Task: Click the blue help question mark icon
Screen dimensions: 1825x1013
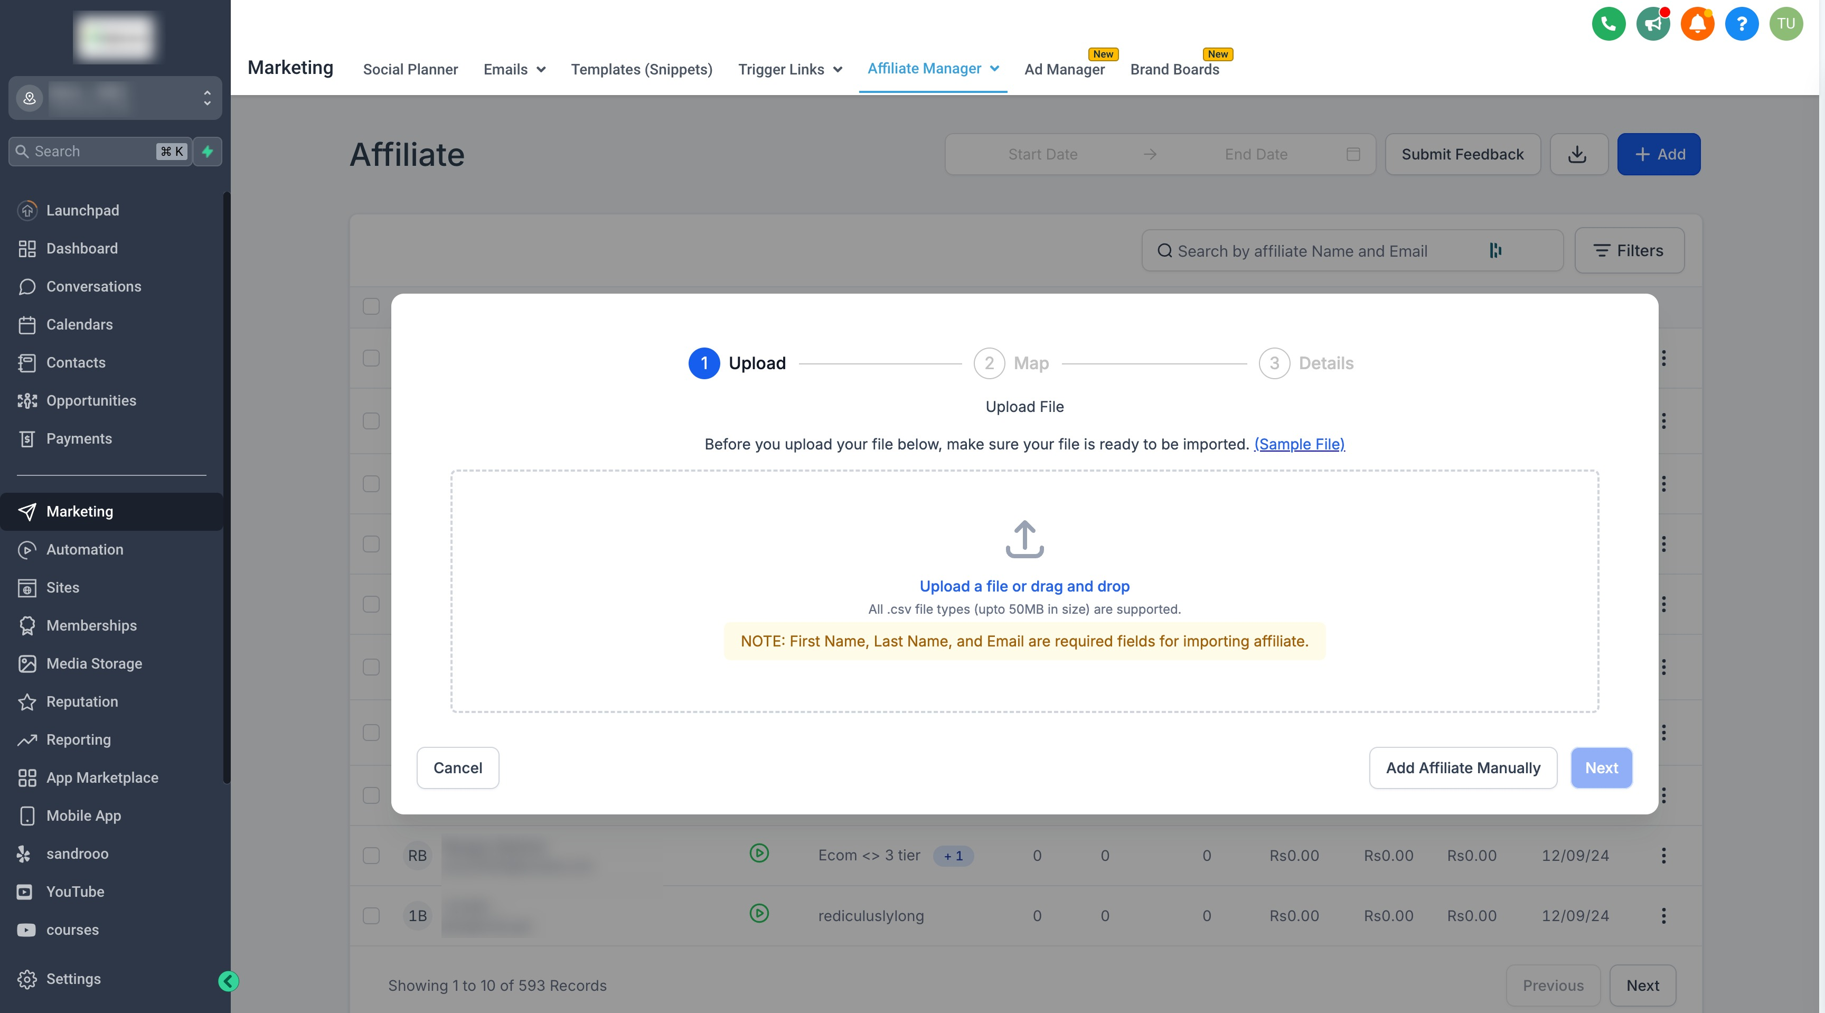Action: (1742, 24)
